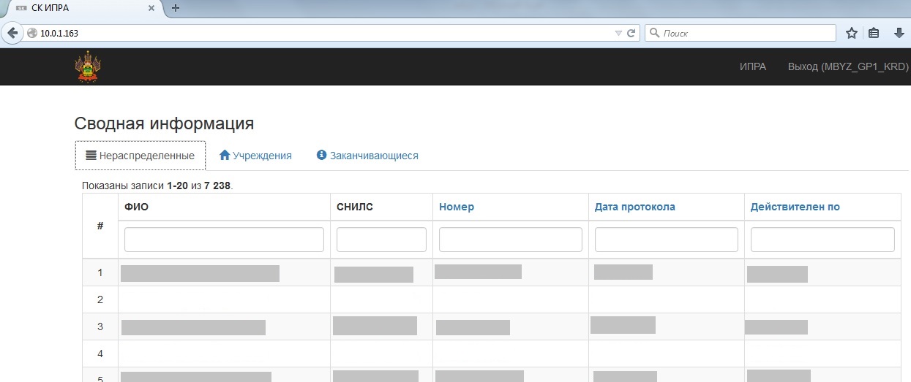Switch to the Нераспределенные tab
The height and width of the screenshot is (382, 911).
140,156
